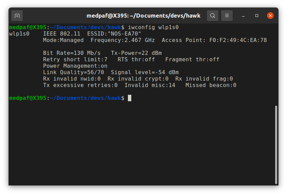The height and width of the screenshot is (195, 287).
Task: Minimize the terminal window
Action: pyautogui.click(x=243, y=16)
